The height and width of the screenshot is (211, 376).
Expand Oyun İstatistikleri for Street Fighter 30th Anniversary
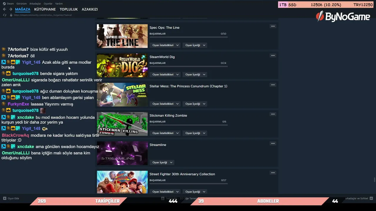(x=165, y=192)
